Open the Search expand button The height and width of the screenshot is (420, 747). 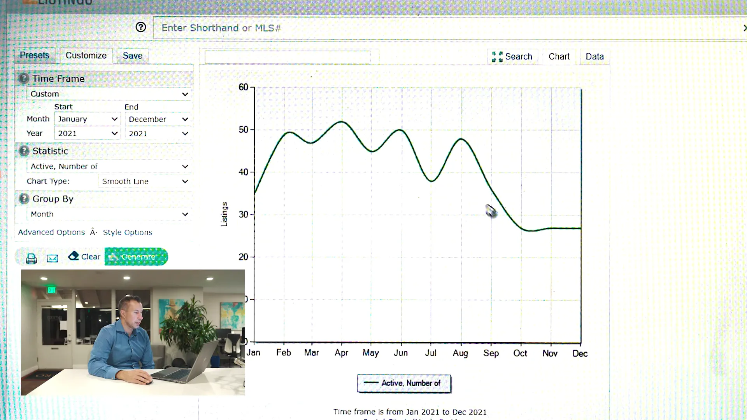(x=512, y=56)
